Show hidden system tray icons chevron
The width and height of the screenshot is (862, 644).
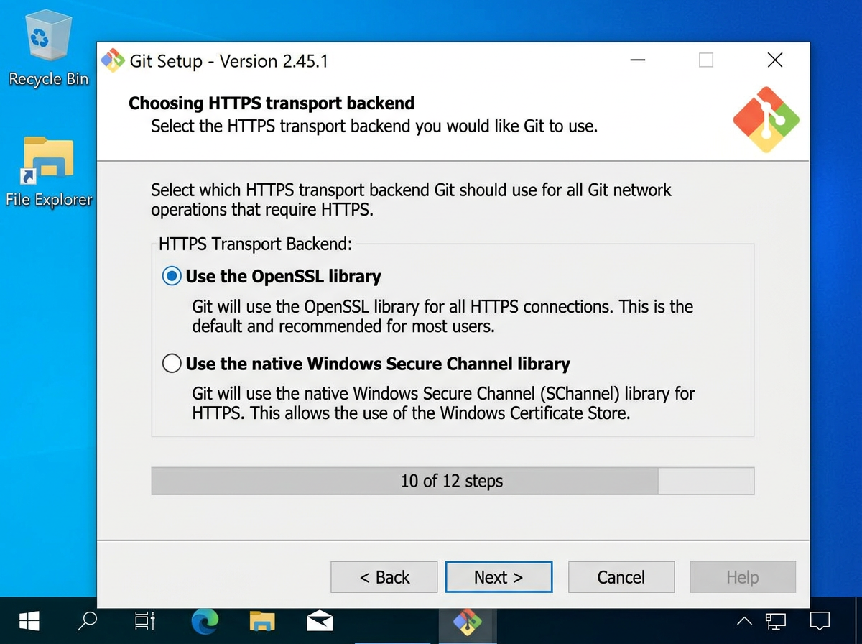click(745, 620)
